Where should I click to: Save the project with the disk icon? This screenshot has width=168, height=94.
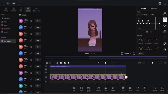[160, 3]
